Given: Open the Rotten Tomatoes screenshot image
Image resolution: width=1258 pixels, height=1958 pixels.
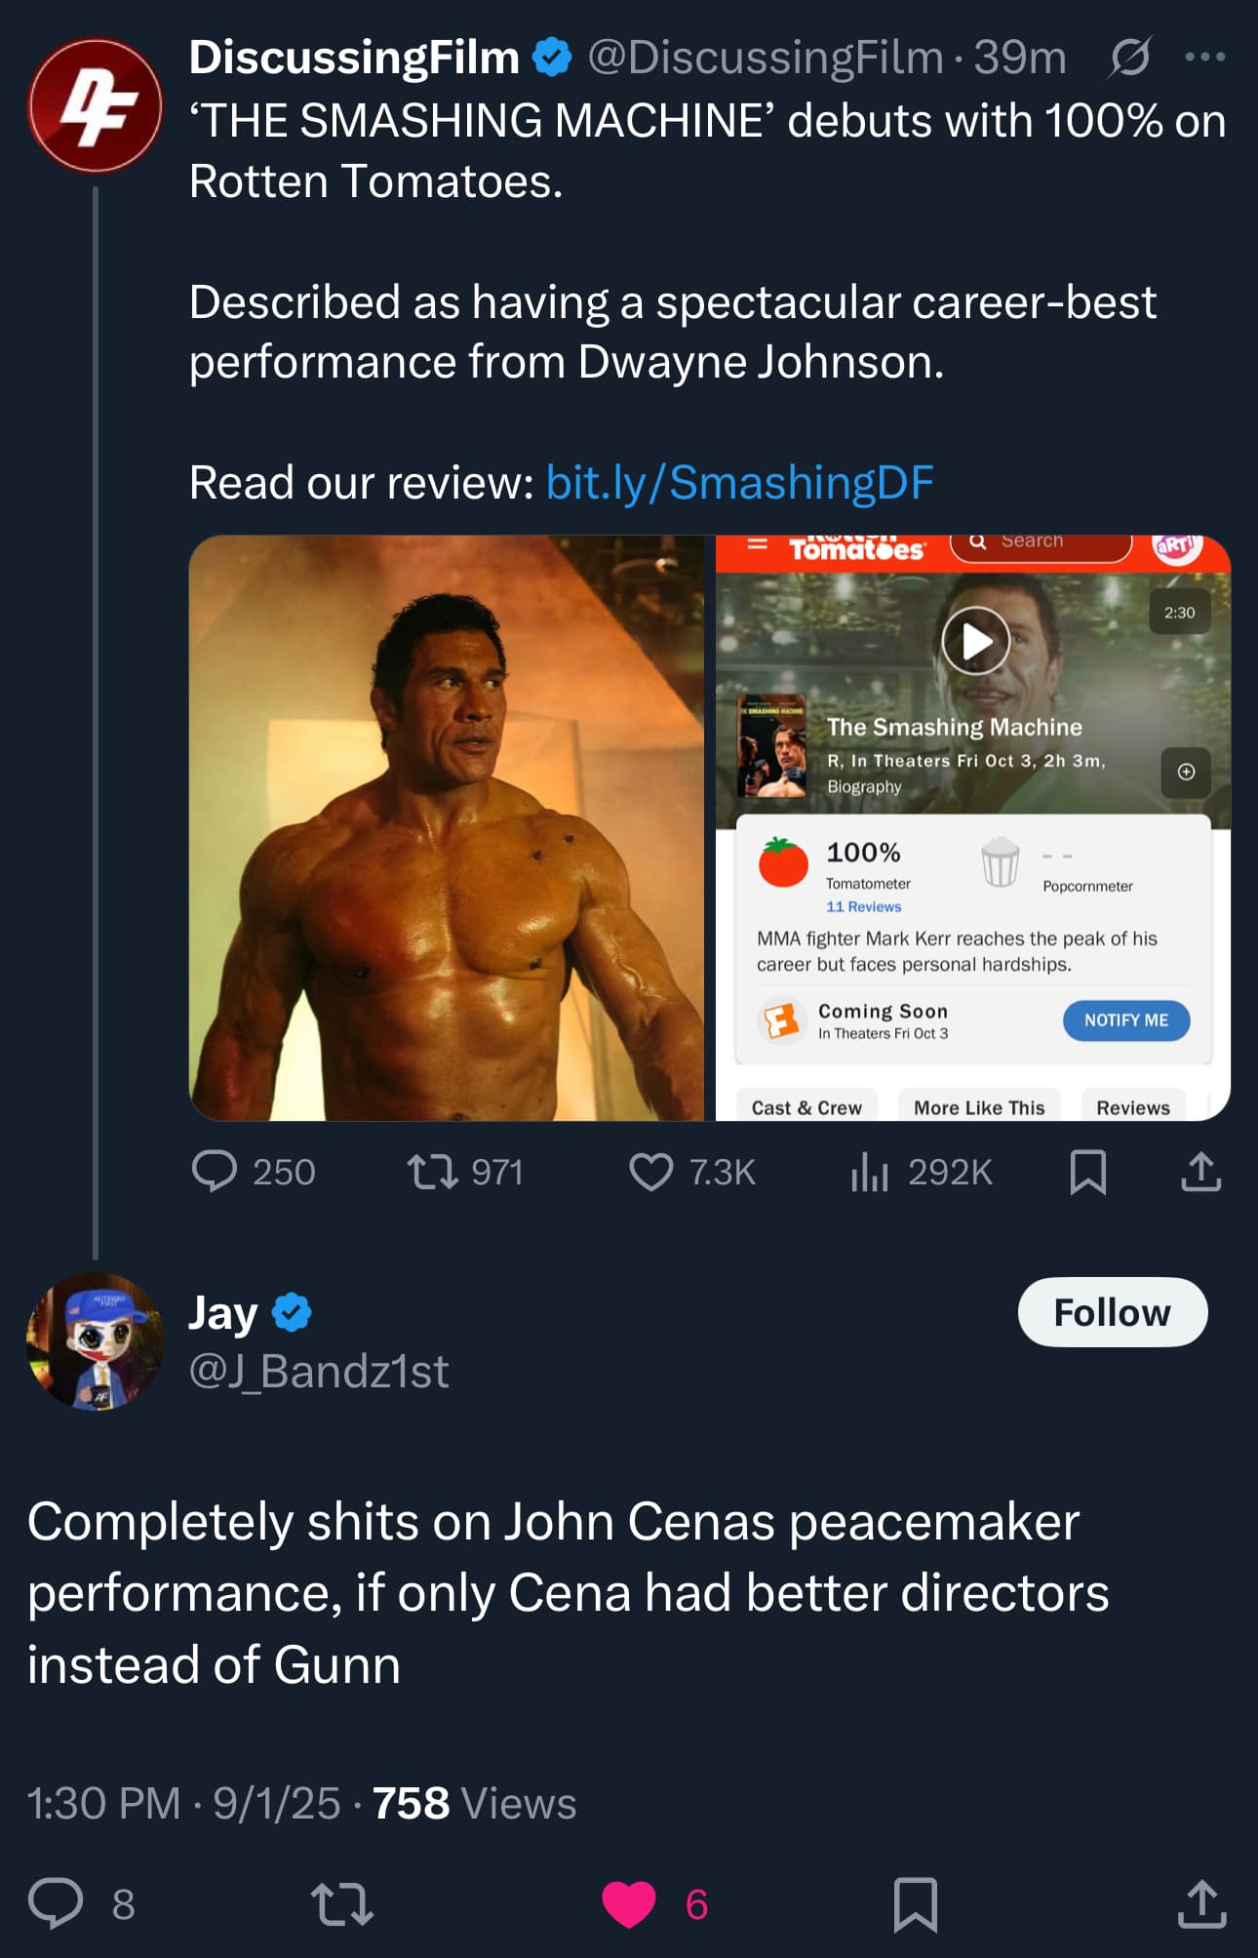Looking at the screenshot, I should pyautogui.click(x=972, y=827).
